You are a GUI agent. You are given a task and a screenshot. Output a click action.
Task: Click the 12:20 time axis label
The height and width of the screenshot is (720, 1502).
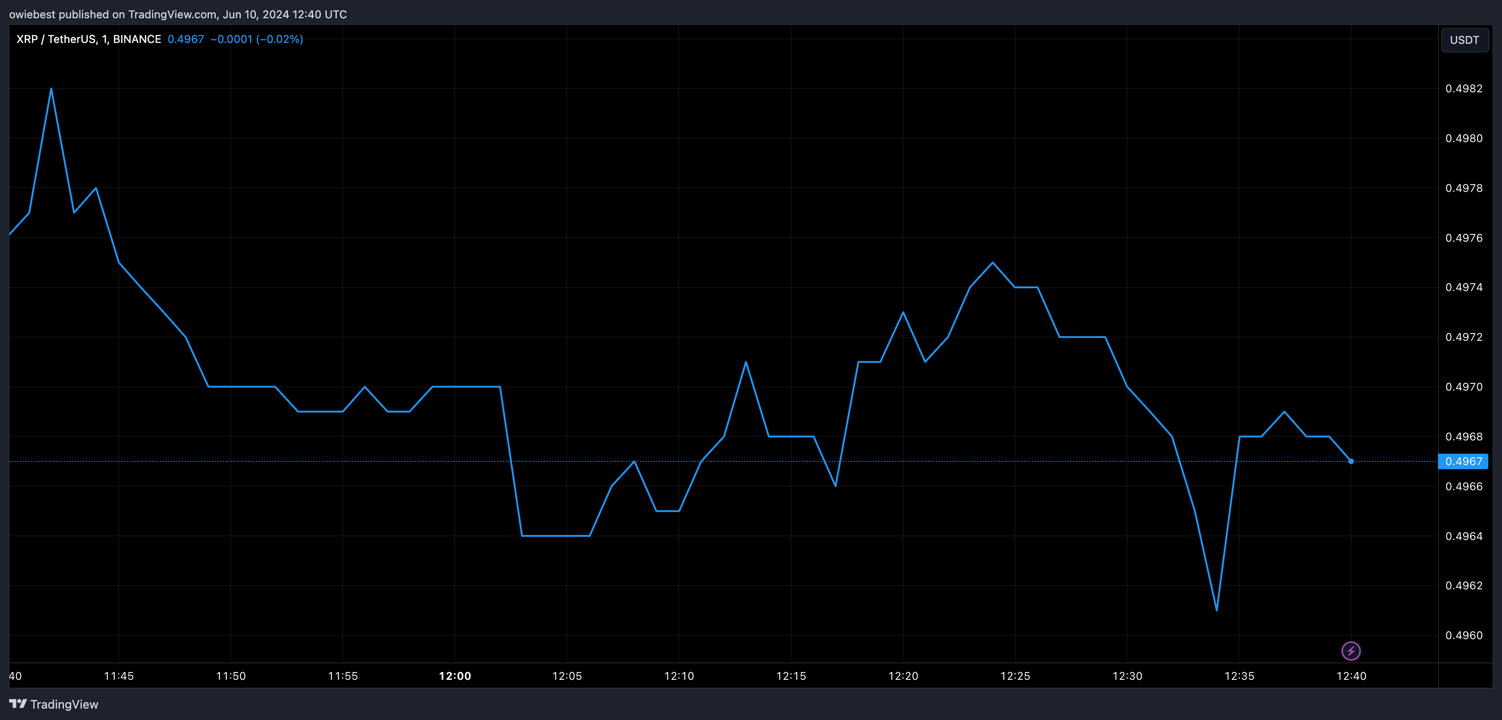coord(903,676)
